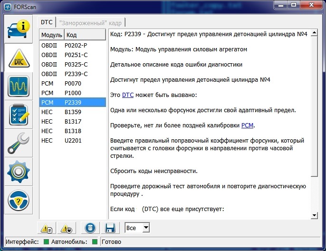
Task: Click 'Сбросить коды неисправности.' text line
Action: [154, 171]
